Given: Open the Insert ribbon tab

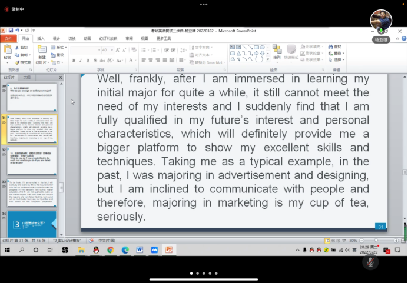Looking at the screenshot, I should tap(41, 38).
